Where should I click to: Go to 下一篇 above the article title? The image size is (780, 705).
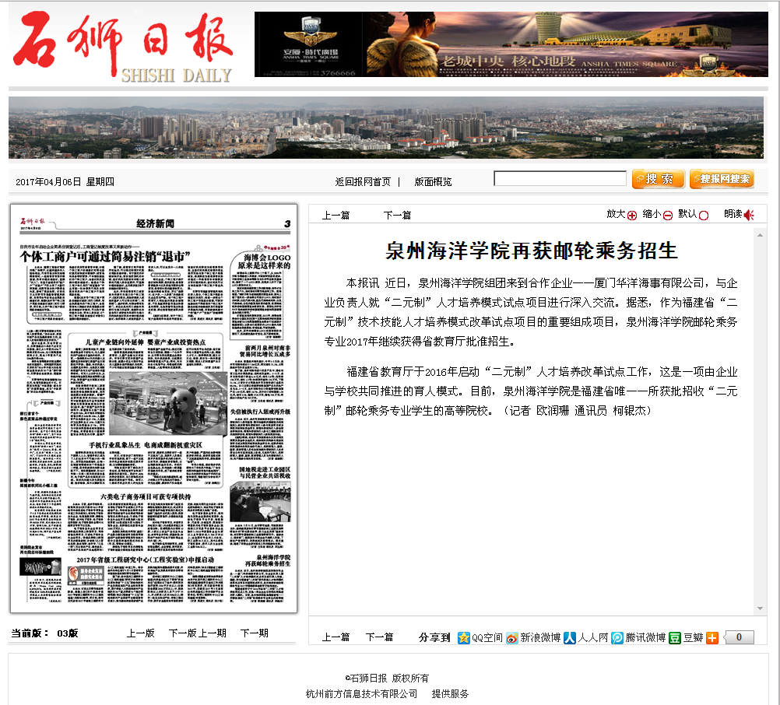pos(397,216)
